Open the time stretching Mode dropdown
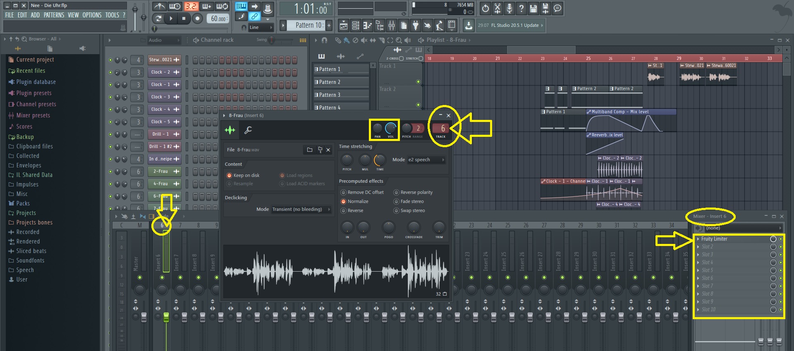The height and width of the screenshot is (351, 794). tap(426, 160)
